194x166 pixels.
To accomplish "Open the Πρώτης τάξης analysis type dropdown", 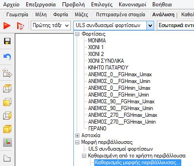I will [x=51, y=25].
